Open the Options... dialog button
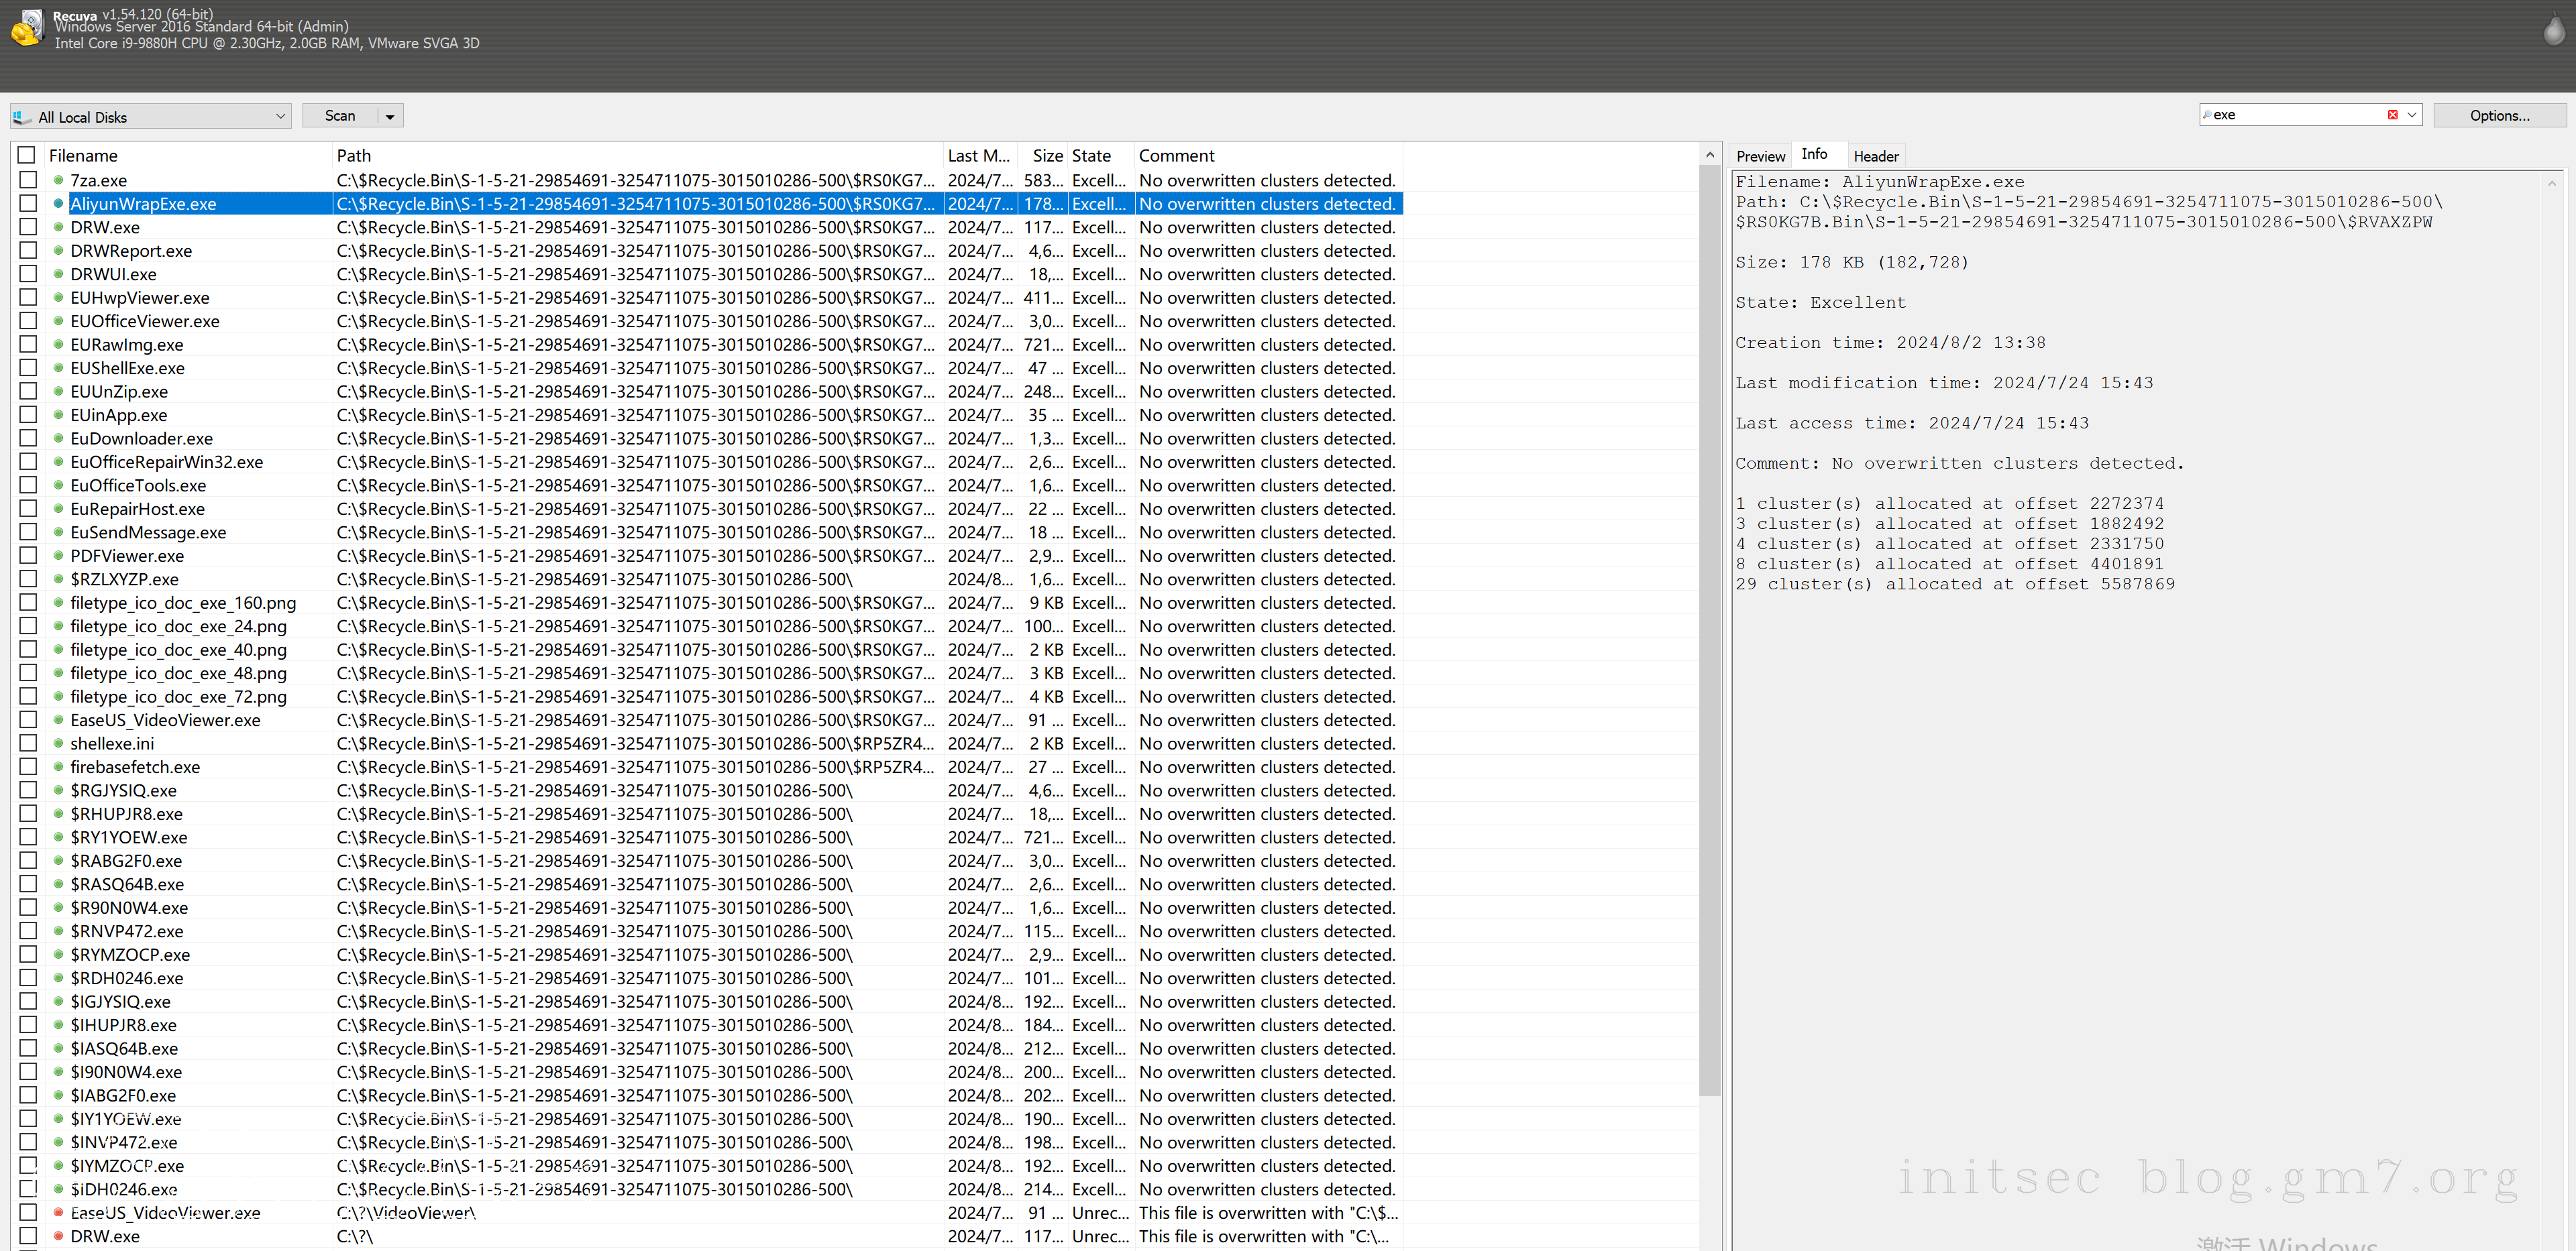The height and width of the screenshot is (1251, 2576). (2499, 116)
